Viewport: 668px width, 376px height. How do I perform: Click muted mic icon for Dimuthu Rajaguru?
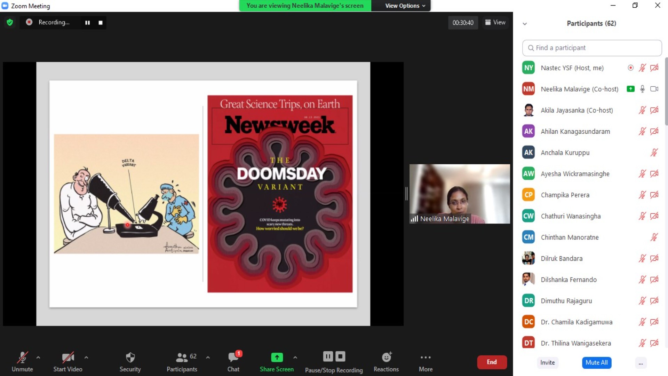[x=642, y=301]
